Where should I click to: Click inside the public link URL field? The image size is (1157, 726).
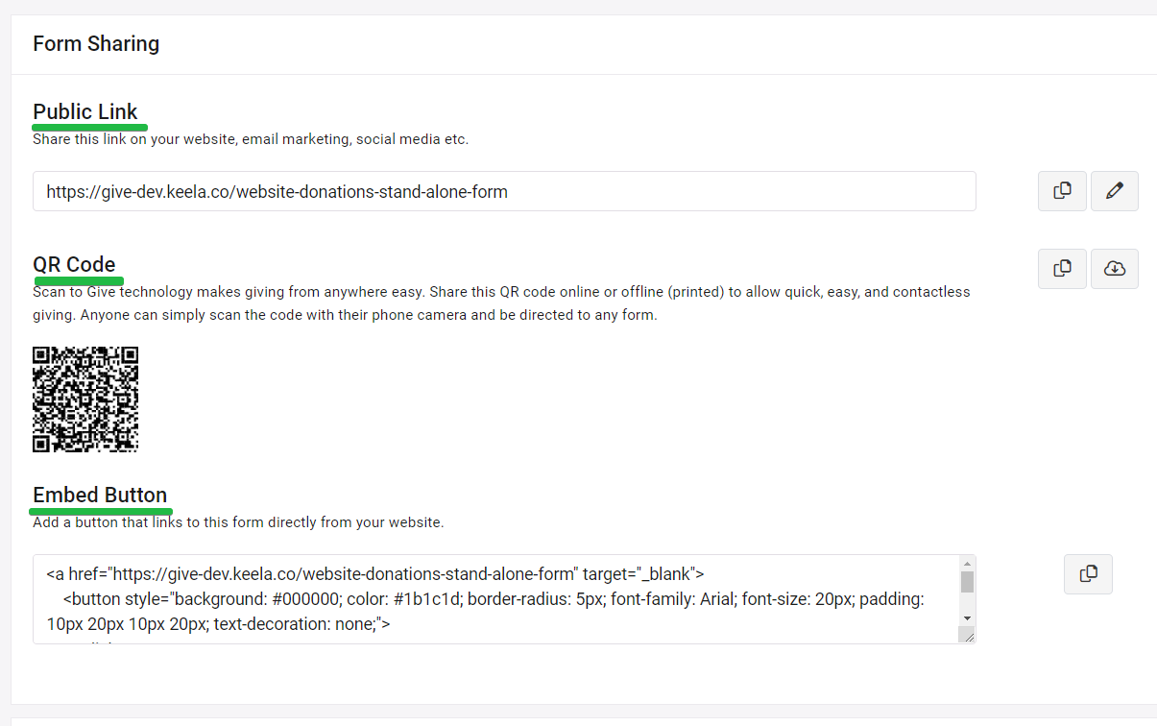(504, 191)
